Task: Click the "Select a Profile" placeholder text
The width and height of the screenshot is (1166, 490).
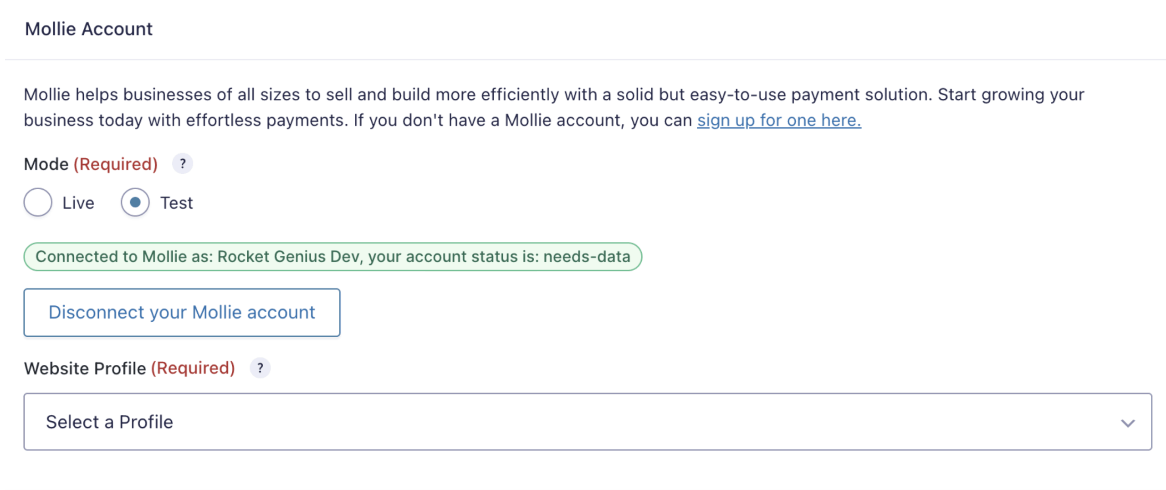Action: coord(109,422)
